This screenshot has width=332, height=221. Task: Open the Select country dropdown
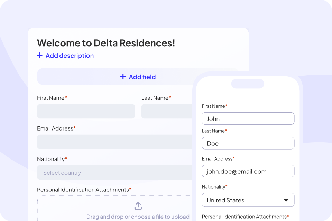(114, 172)
